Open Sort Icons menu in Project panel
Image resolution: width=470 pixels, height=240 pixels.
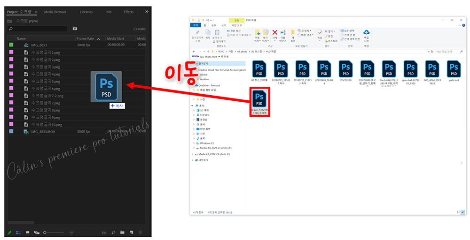pos(72,232)
